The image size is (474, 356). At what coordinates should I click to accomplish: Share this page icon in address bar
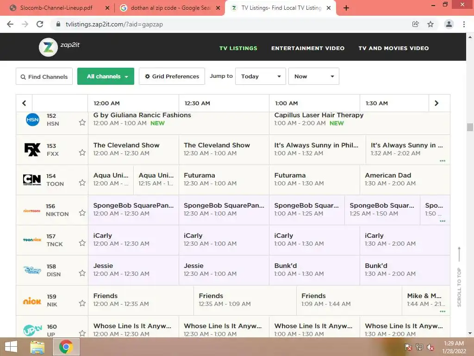tap(416, 24)
